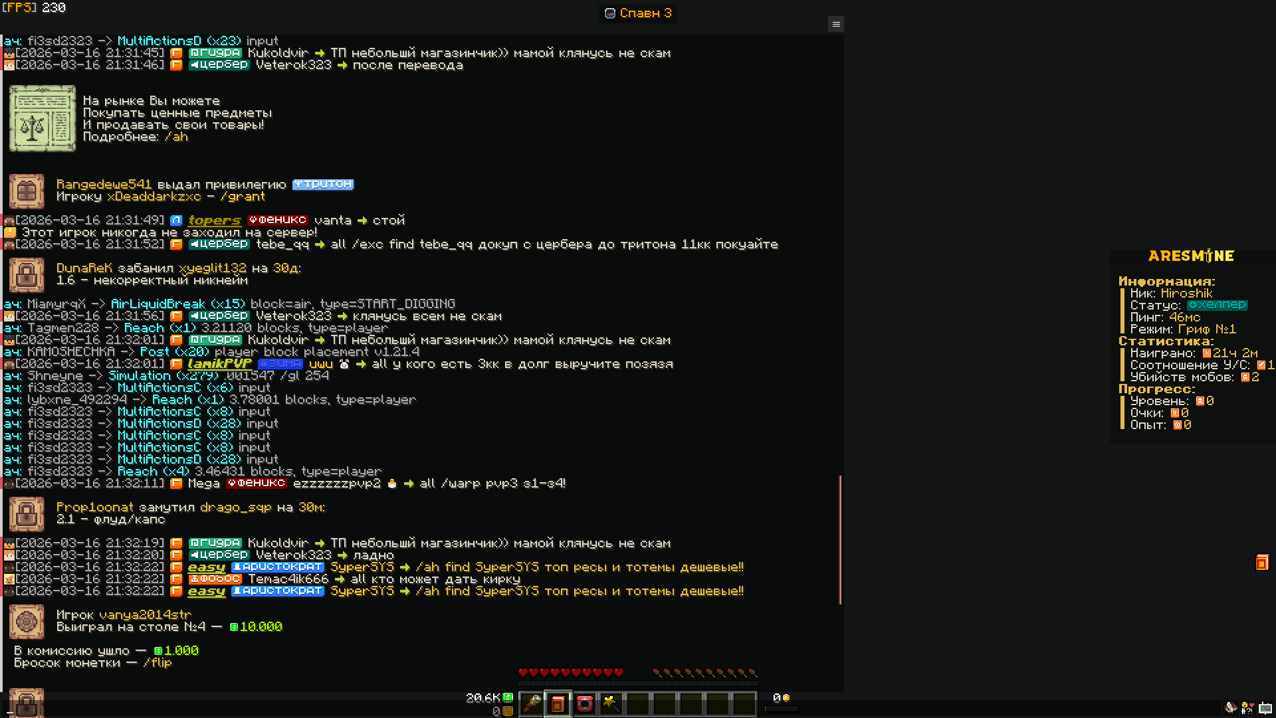Click the orange book icon at right edge
The height and width of the screenshot is (718, 1276).
(x=1261, y=563)
